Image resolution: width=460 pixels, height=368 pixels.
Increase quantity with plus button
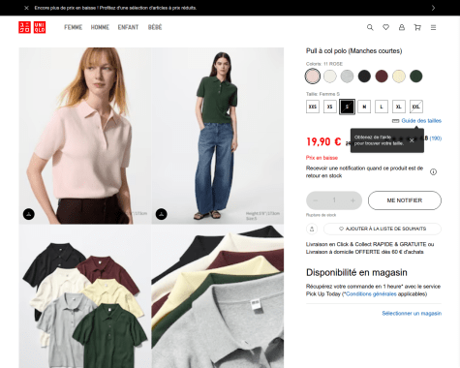tap(353, 200)
